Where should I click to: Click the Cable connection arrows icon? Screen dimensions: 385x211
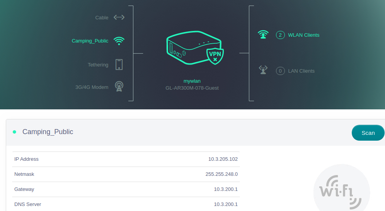(x=119, y=17)
